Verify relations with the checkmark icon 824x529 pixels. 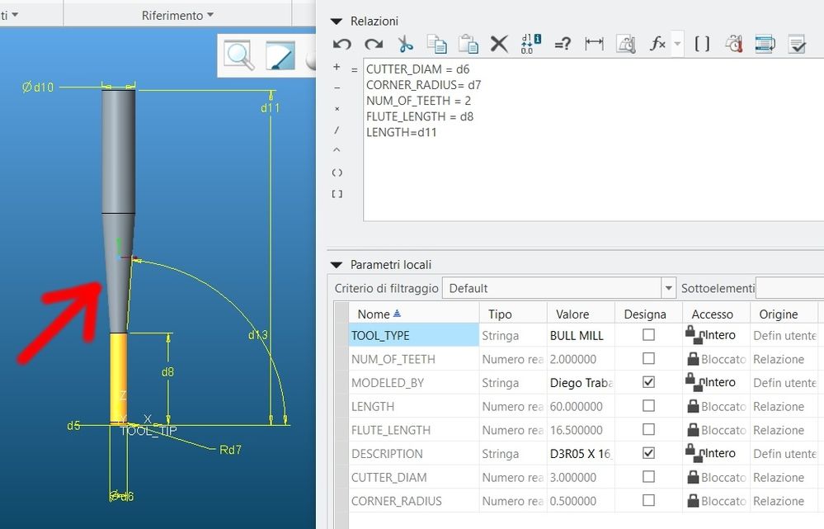tap(797, 45)
